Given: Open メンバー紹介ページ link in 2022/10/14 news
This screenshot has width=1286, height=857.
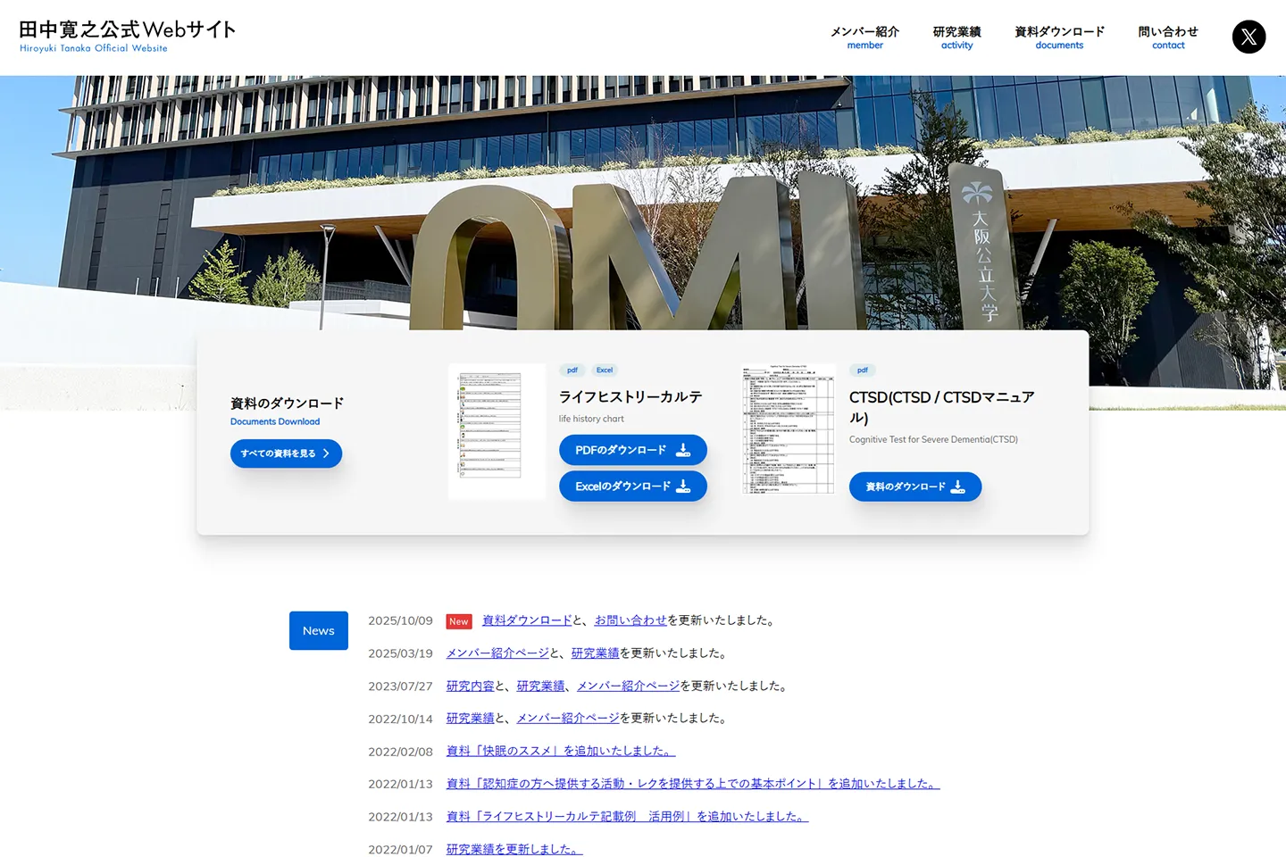Looking at the screenshot, I should point(568,719).
